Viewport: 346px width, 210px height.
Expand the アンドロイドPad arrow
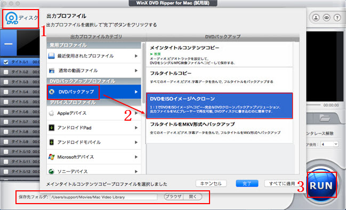(x=136, y=128)
